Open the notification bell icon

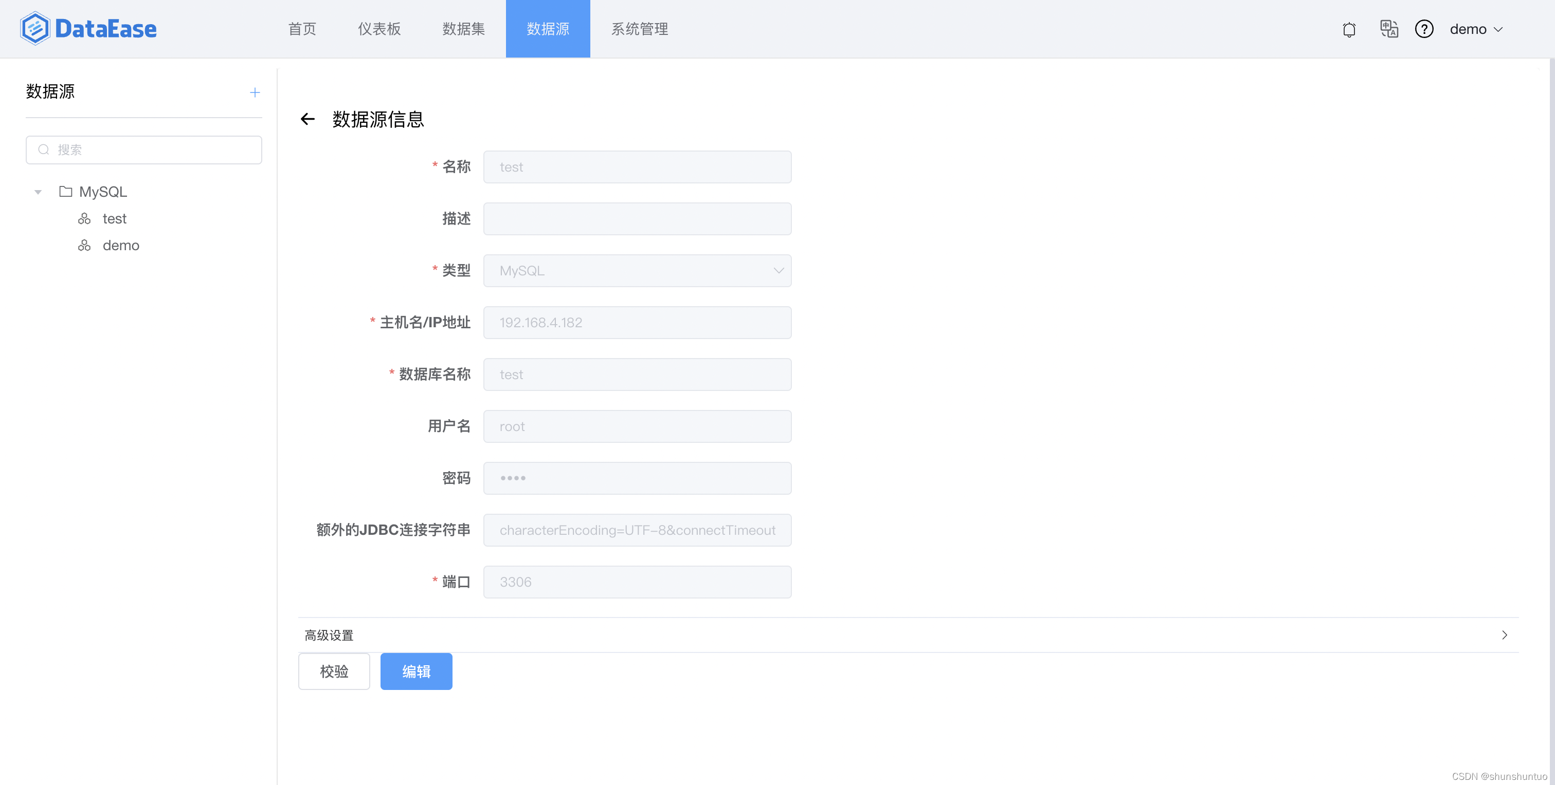click(x=1349, y=29)
